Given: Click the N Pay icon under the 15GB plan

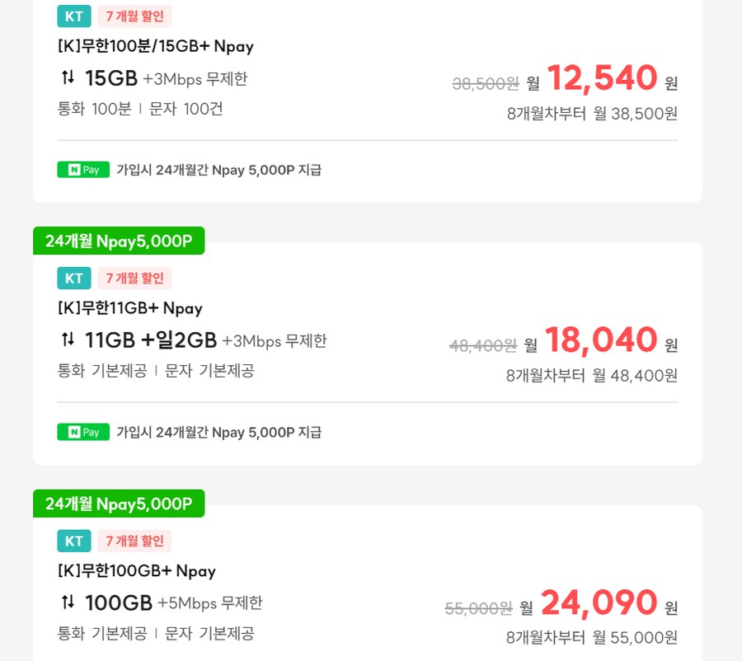Looking at the screenshot, I should click(82, 169).
